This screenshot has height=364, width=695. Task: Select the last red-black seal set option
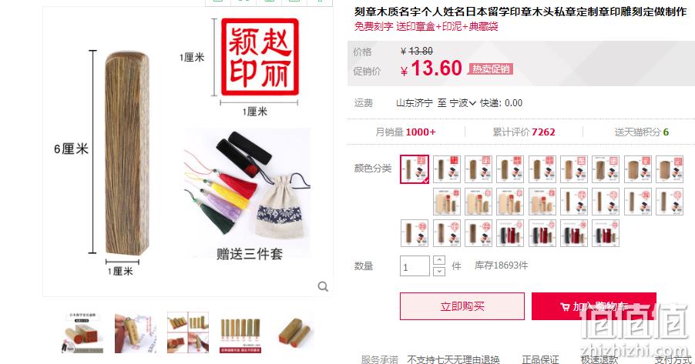pos(606,233)
